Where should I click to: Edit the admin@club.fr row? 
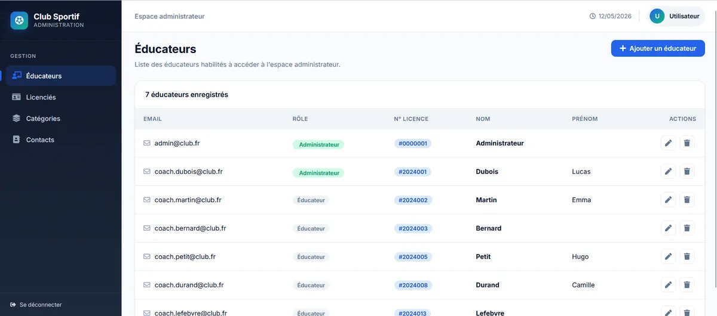tap(669, 143)
